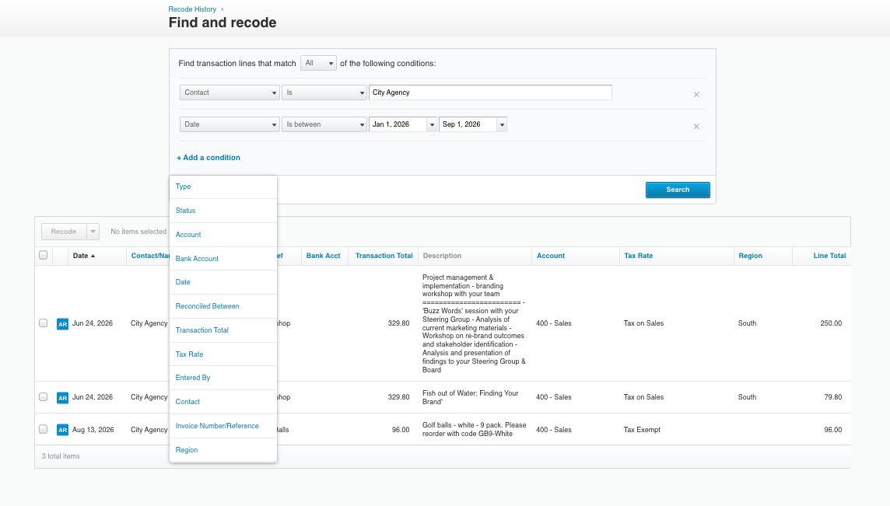
Task: Click the 79.80 line total value
Action: pyautogui.click(x=832, y=397)
